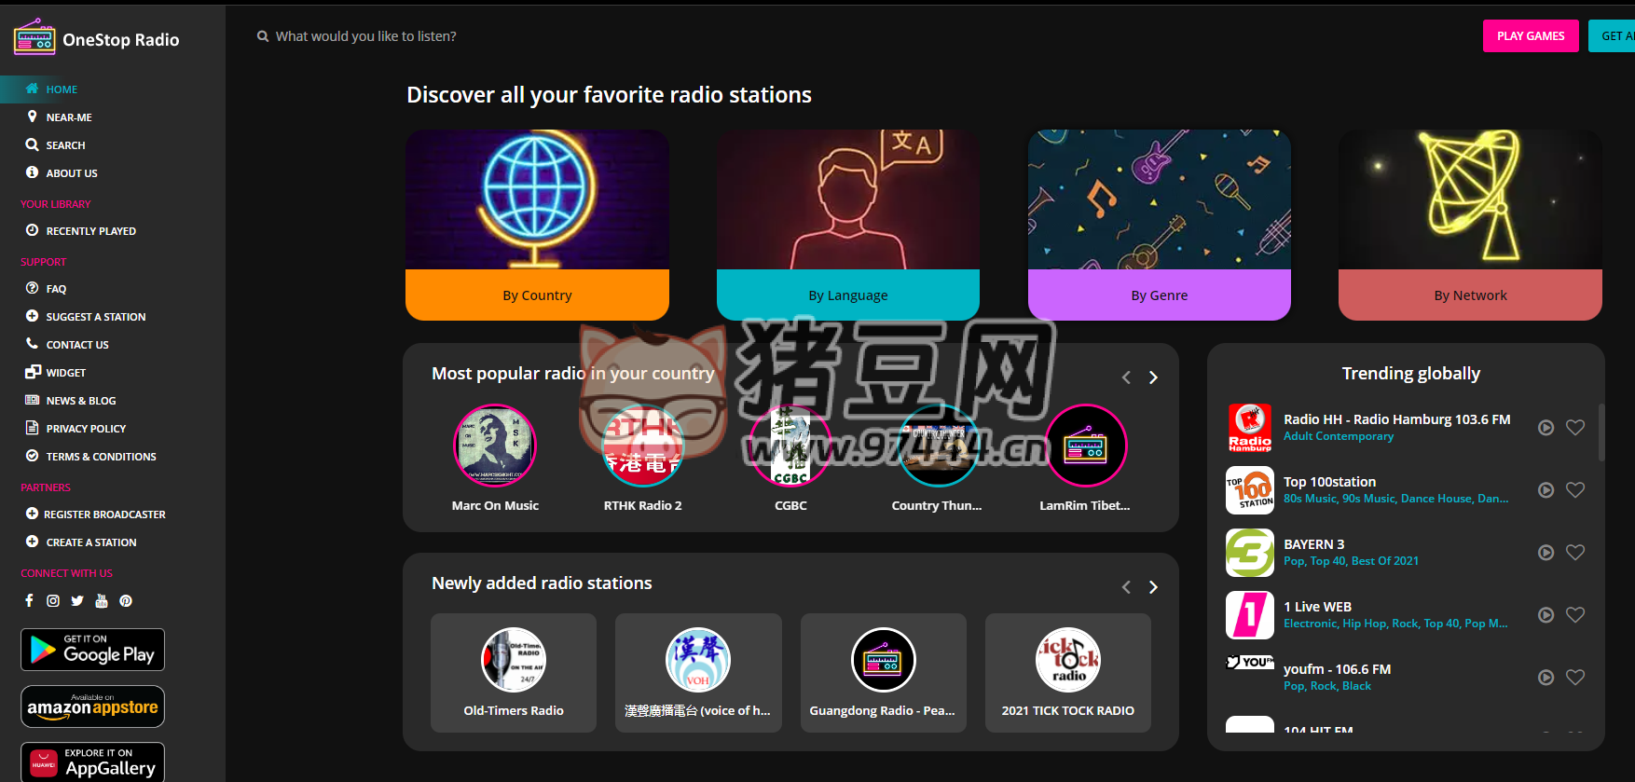Image resolution: width=1635 pixels, height=782 pixels.
Task: Click the Play Games button
Action: pos(1531,36)
